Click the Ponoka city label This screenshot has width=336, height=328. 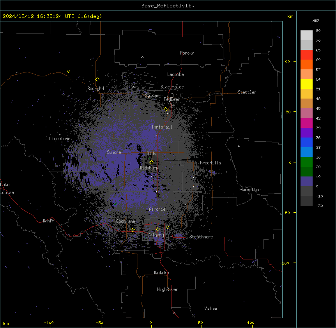(187, 53)
